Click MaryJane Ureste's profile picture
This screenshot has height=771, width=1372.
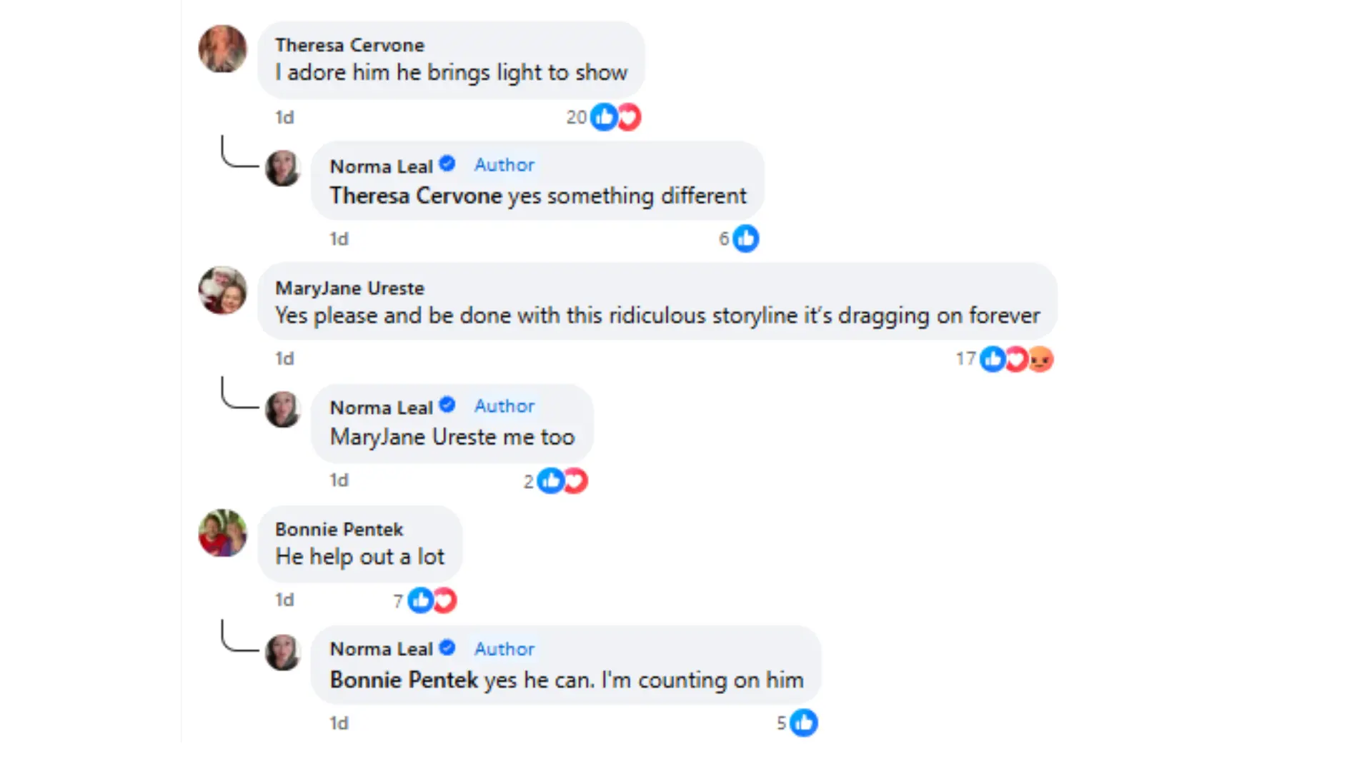(x=222, y=291)
